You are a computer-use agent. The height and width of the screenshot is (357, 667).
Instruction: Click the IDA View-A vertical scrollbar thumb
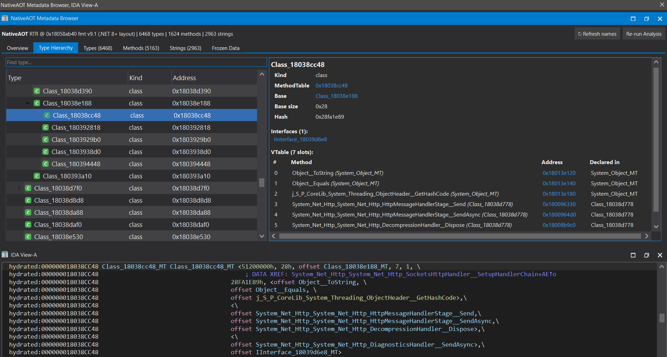tap(662, 318)
